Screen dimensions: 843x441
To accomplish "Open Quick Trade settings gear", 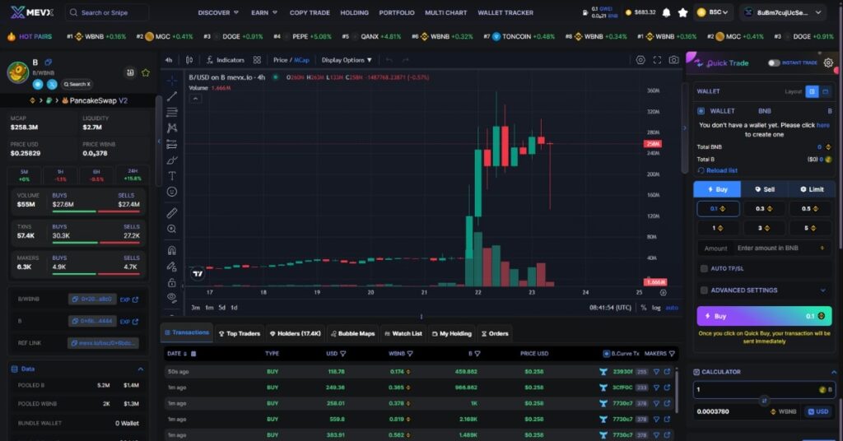I will [x=828, y=63].
